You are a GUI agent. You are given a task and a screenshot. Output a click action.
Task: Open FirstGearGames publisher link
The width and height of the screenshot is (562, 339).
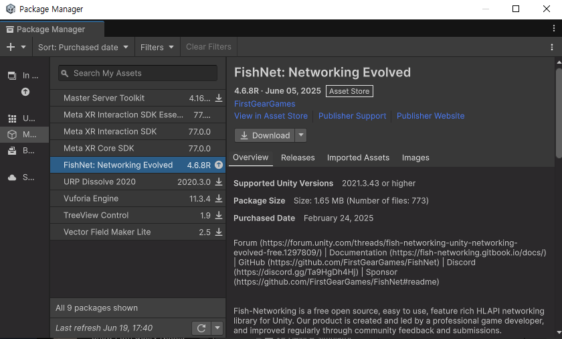click(264, 104)
